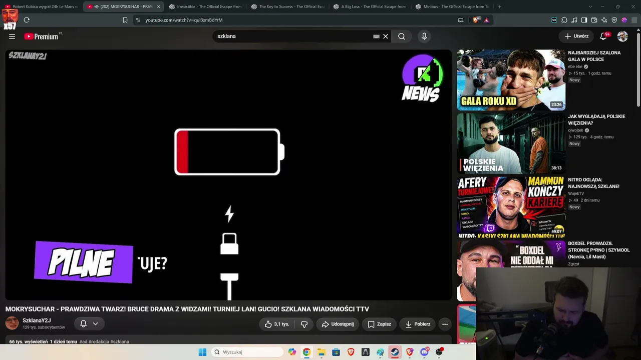Go to YouTube Premium home logo
Image resolution: width=641 pixels, height=360 pixels.
[x=41, y=36]
